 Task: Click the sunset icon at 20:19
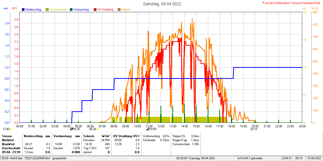(258, 129)
